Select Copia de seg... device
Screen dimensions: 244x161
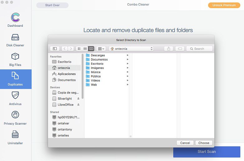65,93
